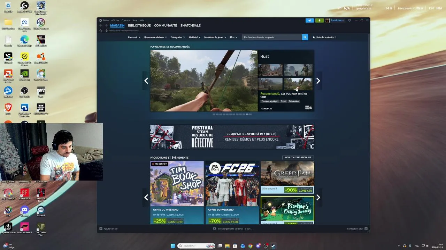This screenshot has height=250, width=446.
Task: Open Battlefield 6 desktop icon
Action: click(x=24, y=194)
